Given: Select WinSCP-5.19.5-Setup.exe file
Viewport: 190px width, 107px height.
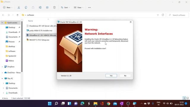Looking at the screenshot, I should pyautogui.click(x=39, y=40).
